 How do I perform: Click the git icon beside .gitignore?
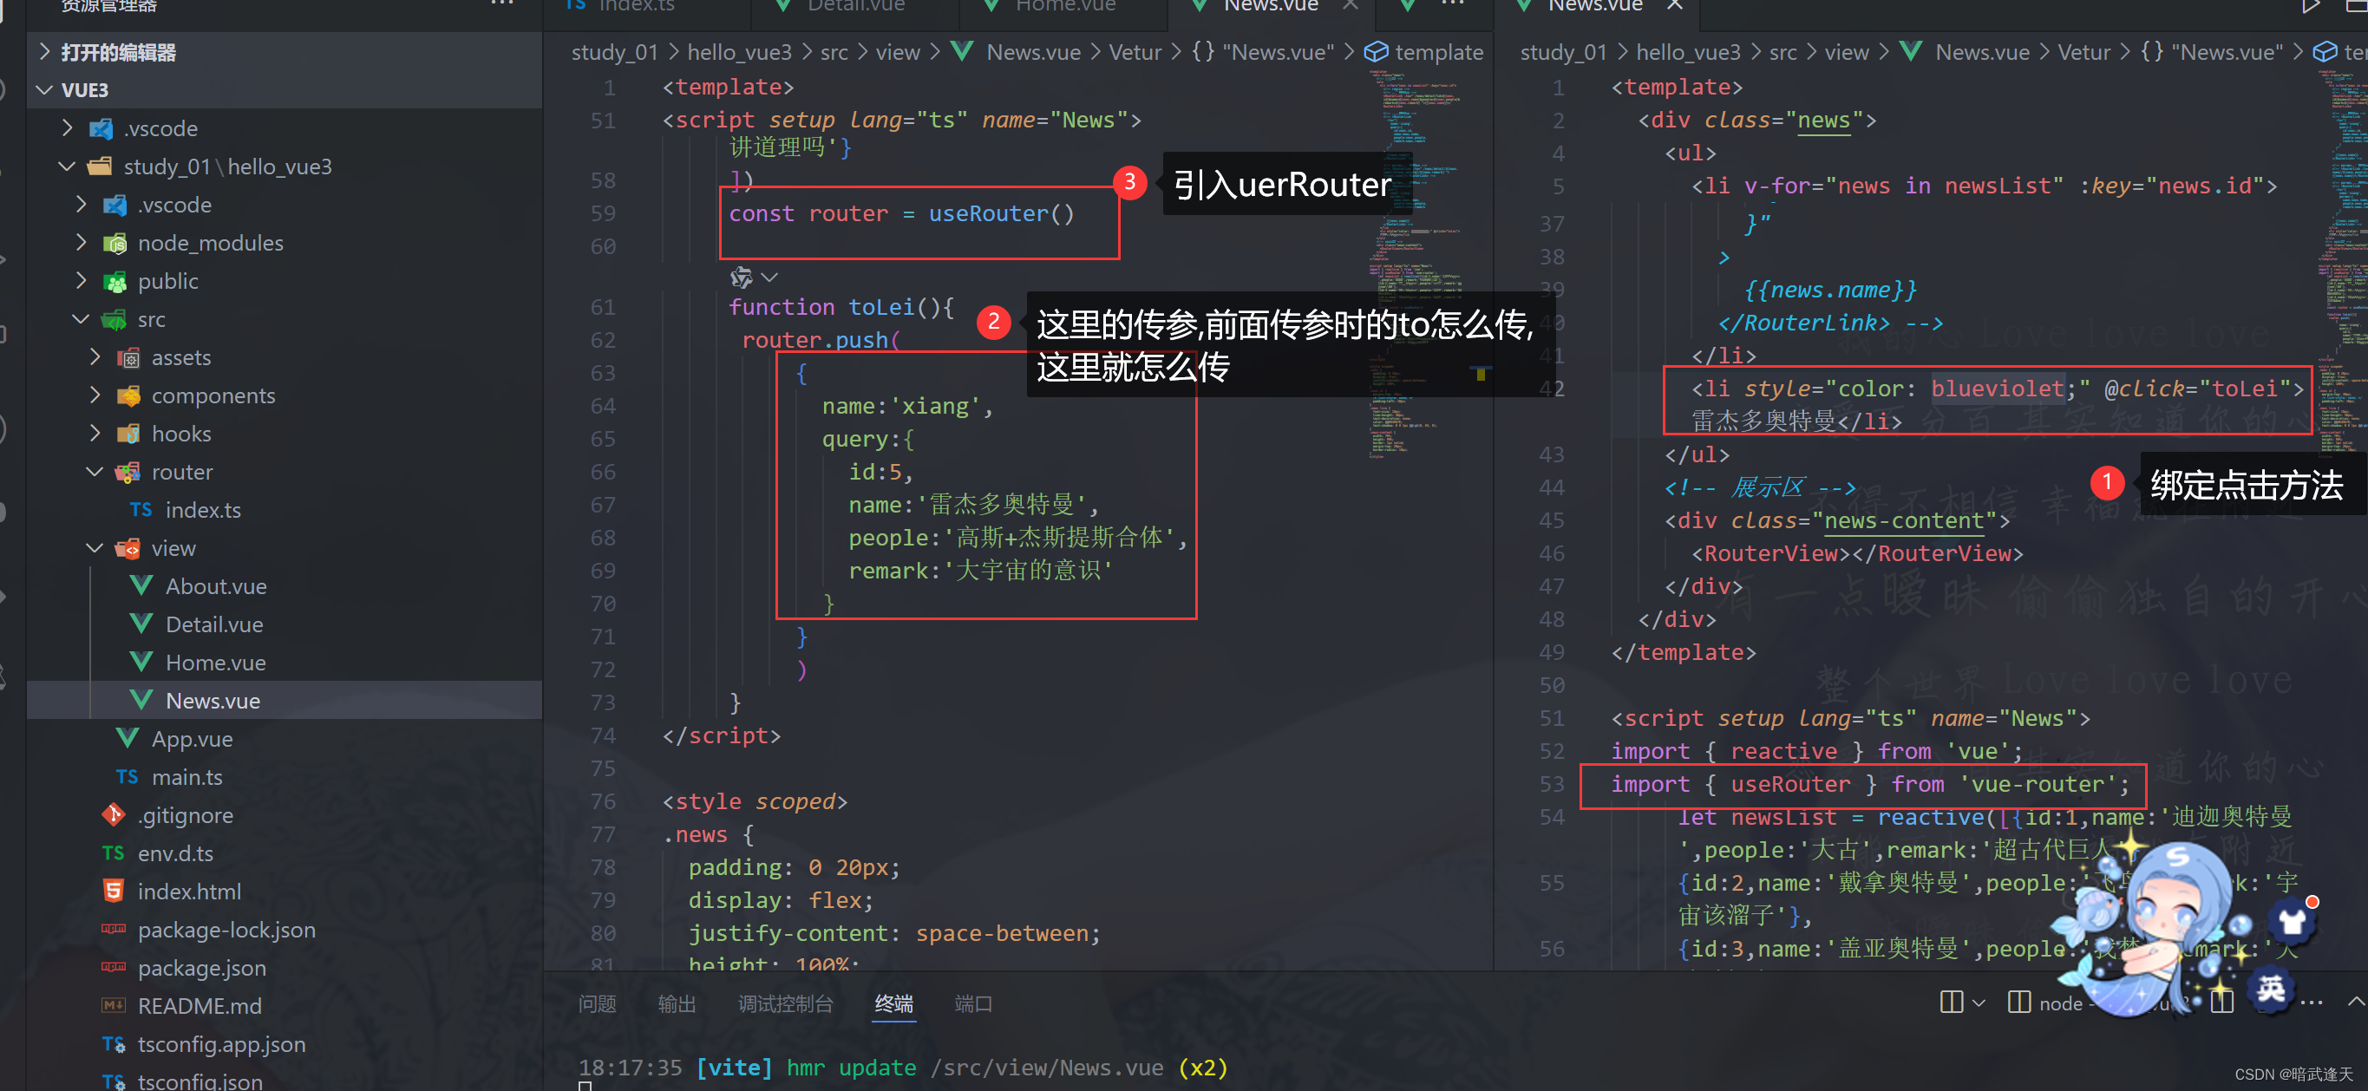[113, 814]
